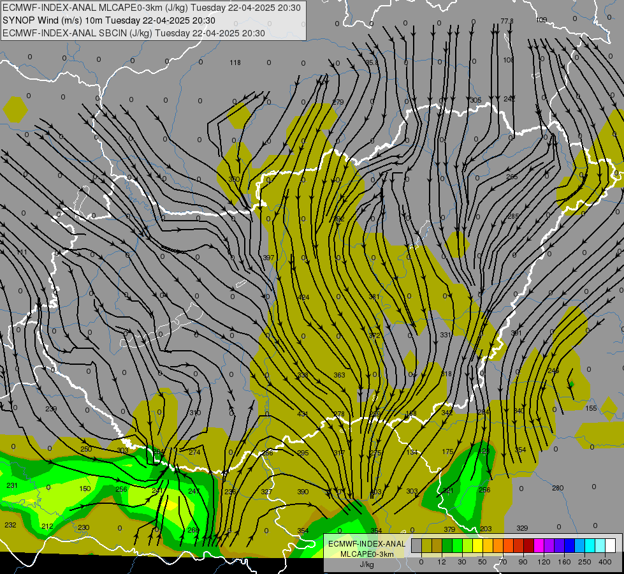The width and height of the screenshot is (624, 574).
Task: Click the map value 118
Action: coord(235,63)
